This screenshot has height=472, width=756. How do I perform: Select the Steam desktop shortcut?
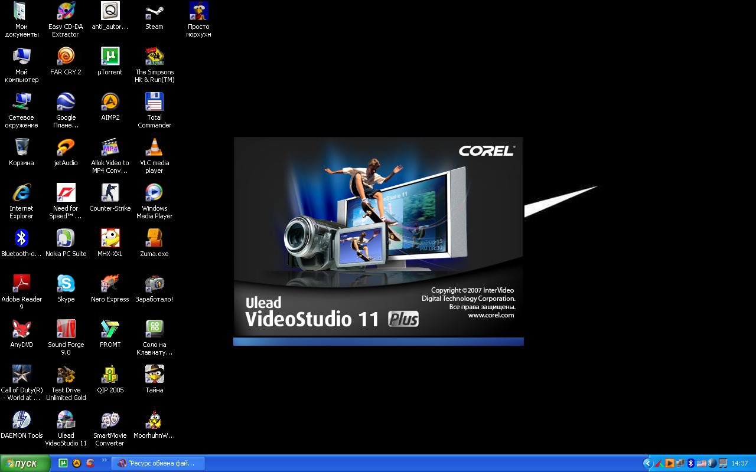(x=154, y=11)
